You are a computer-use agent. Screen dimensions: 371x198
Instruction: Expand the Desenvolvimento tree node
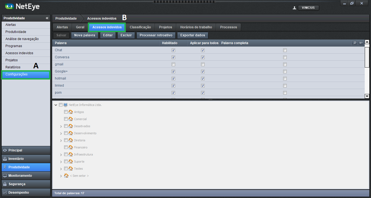pyautogui.click(x=61, y=133)
